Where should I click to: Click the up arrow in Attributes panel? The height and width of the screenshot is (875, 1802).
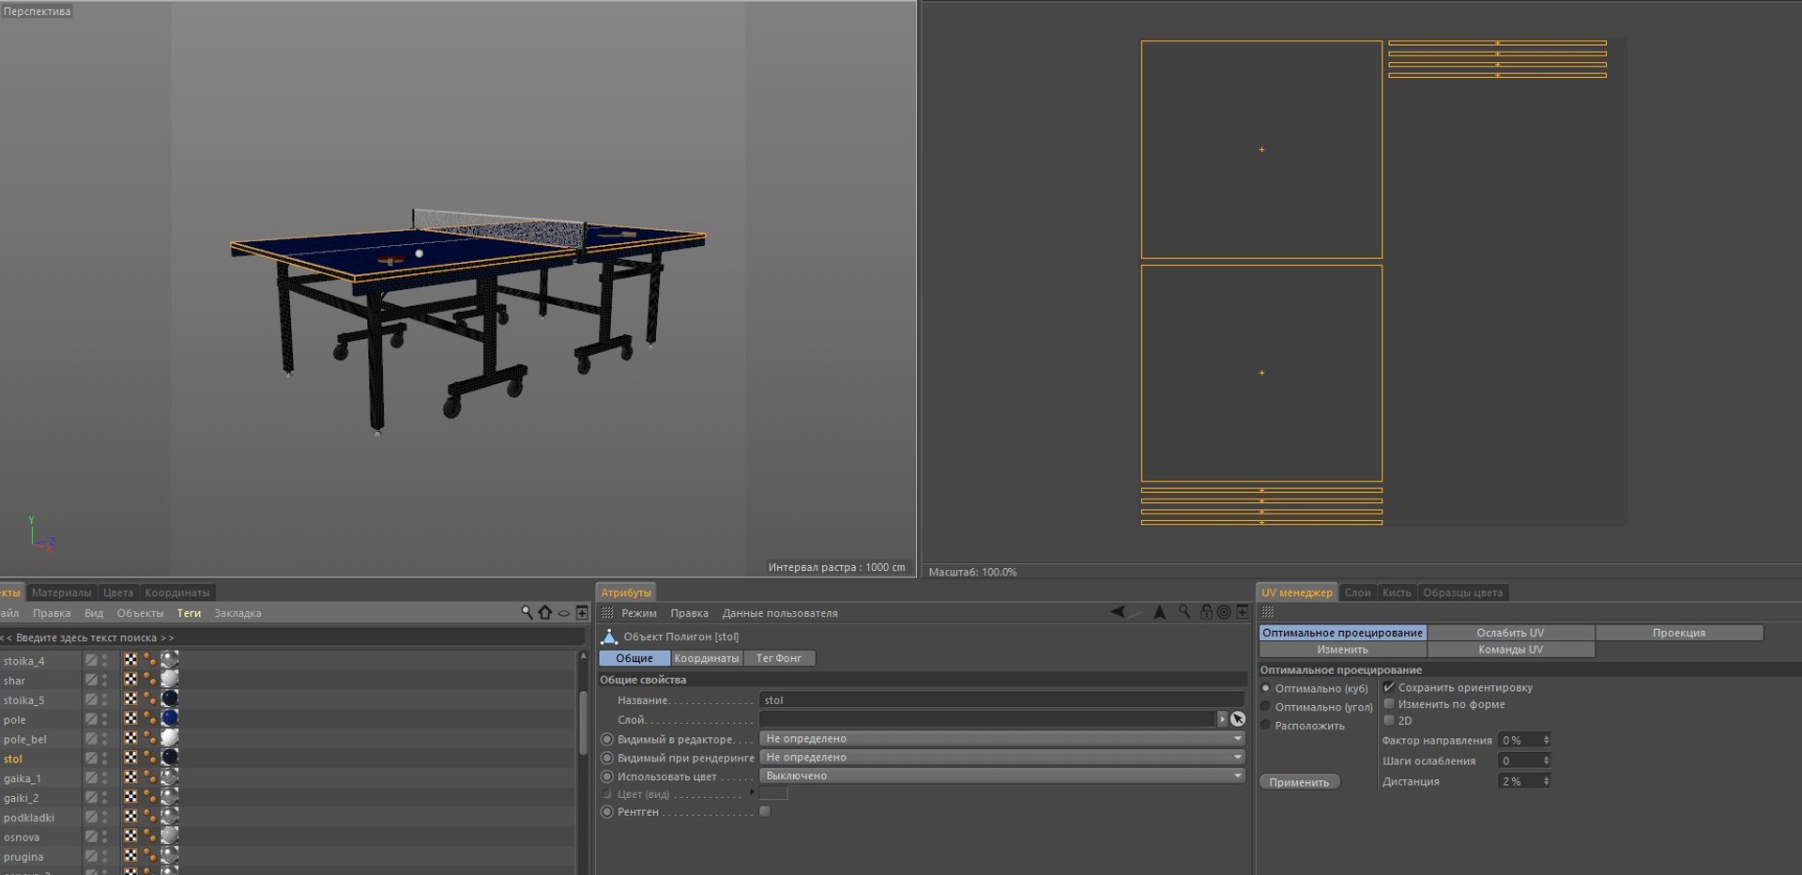[x=1160, y=612]
